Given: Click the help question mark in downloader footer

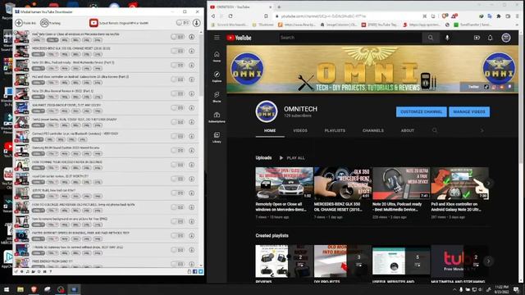Looking at the screenshot, I should [x=51, y=271].
